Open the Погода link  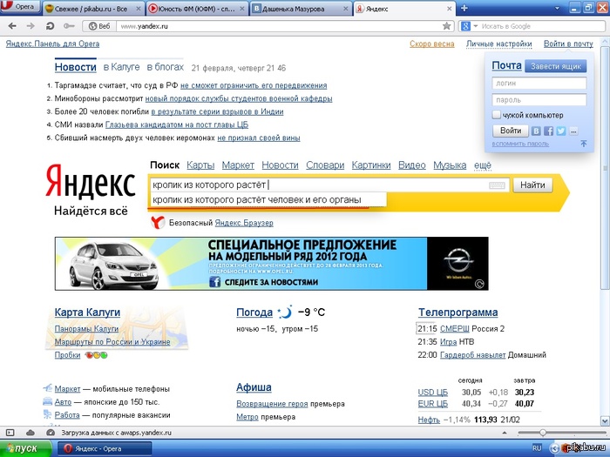point(254,313)
